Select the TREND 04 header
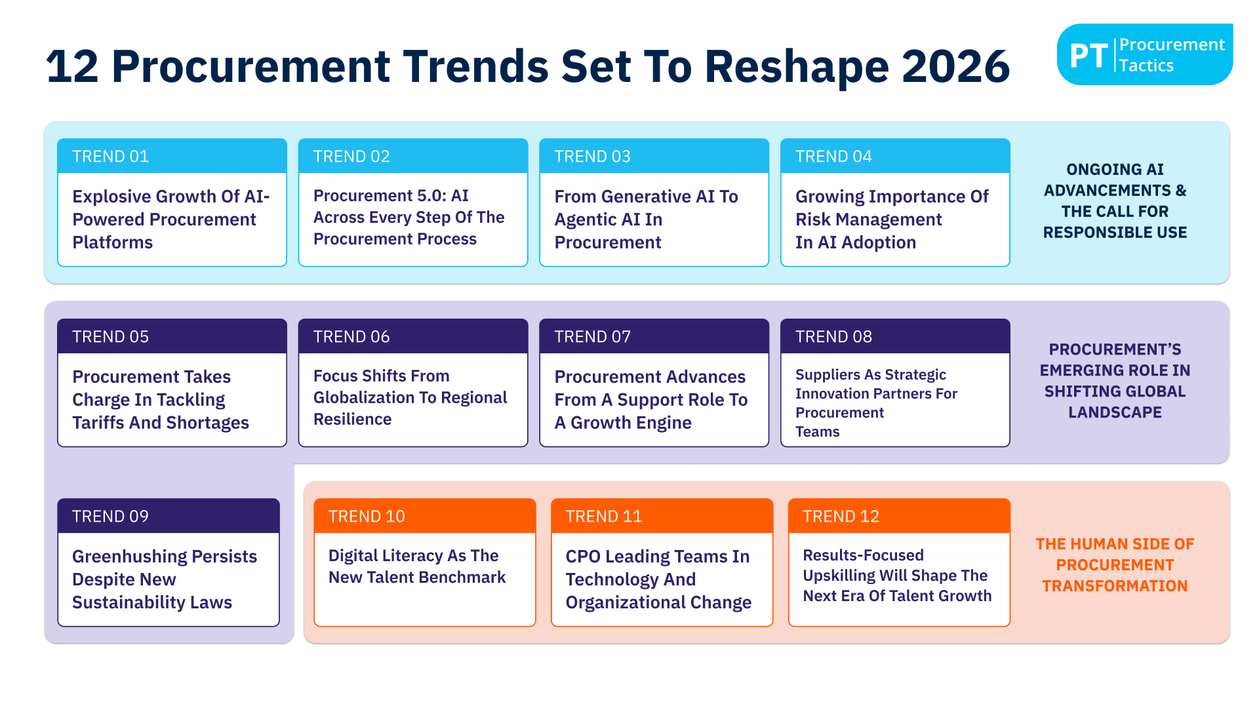This screenshot has width=1259, height=708. (894, 156)
